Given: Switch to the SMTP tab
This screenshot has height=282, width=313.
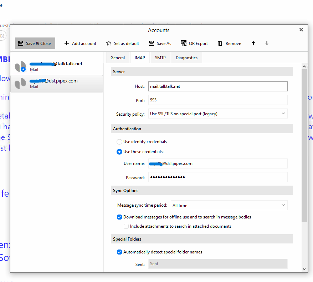Looking at the screenshot, I should 160,58.
